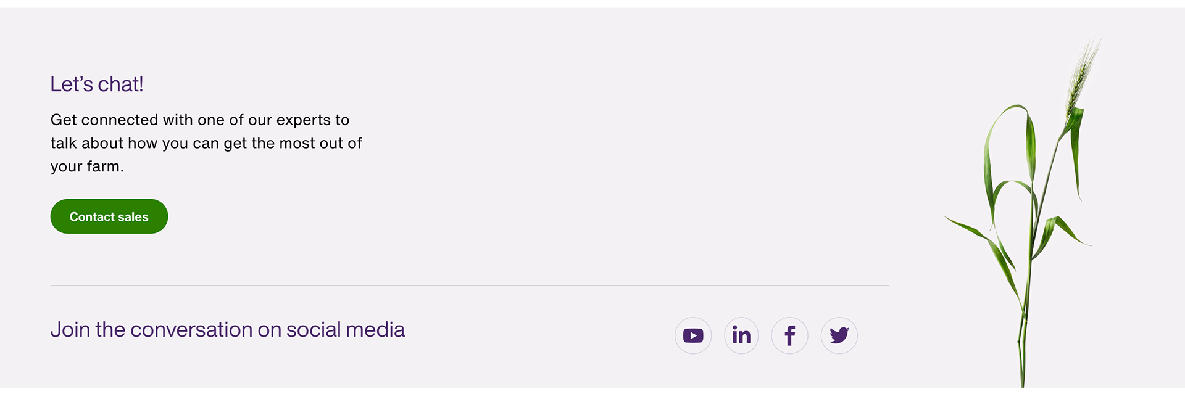Image resolution: width=1185 pixels, height=394 pixels.
Task: Click "Join the conversation on social media" heading
Action: (x=227, y=330)
